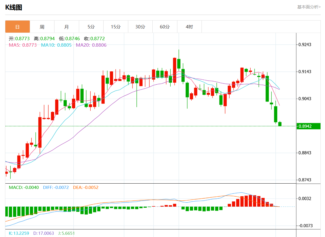Click the MACD:-0.0040 label
Image resolution: width=325 pixels, height=237 pixels.
pyautogui.click(x=24, y=187)
